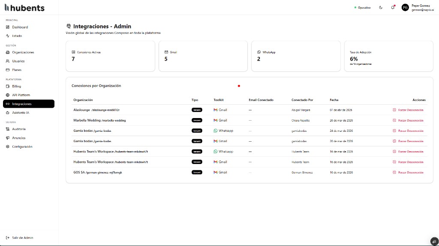Open the Auditoría section

18,129
